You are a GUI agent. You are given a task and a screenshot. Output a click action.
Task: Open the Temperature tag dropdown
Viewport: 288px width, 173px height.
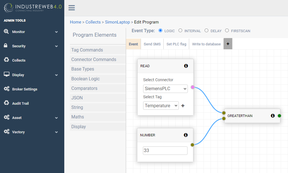(161, 105)
